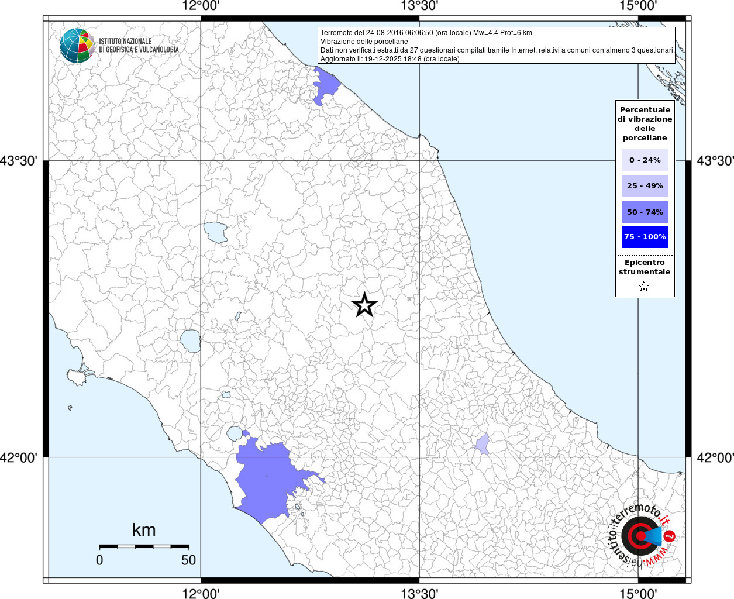Click the scale bar '0' label

[x=99, y=560]
